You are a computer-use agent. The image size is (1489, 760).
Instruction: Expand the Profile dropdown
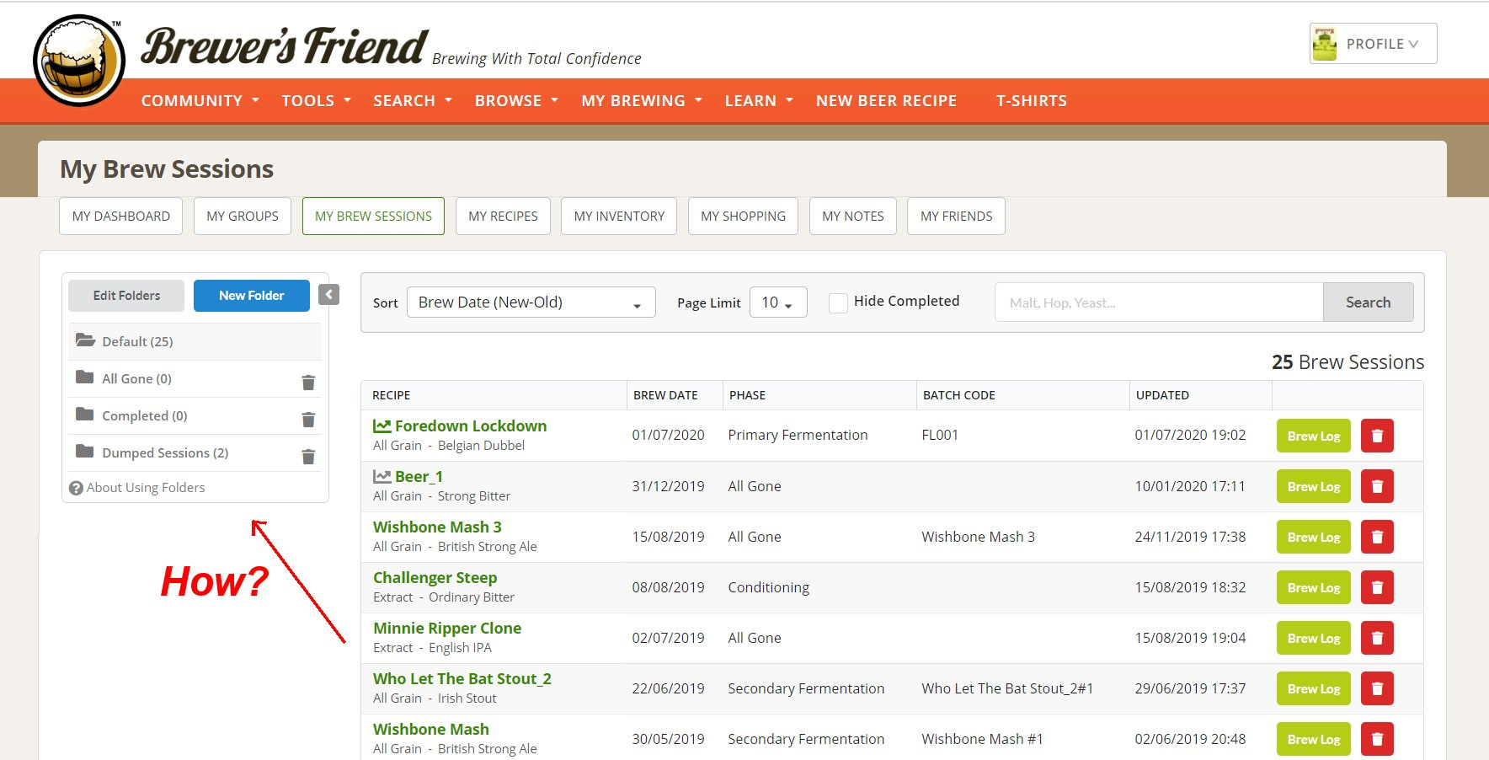[x=1373, y=44]
